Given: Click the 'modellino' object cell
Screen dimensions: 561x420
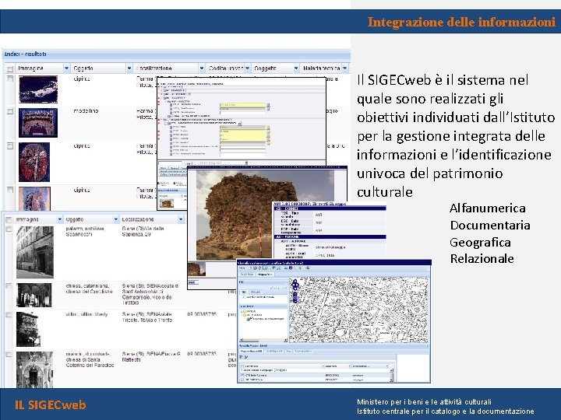Looking at the screenshot, I should [86, 111].
